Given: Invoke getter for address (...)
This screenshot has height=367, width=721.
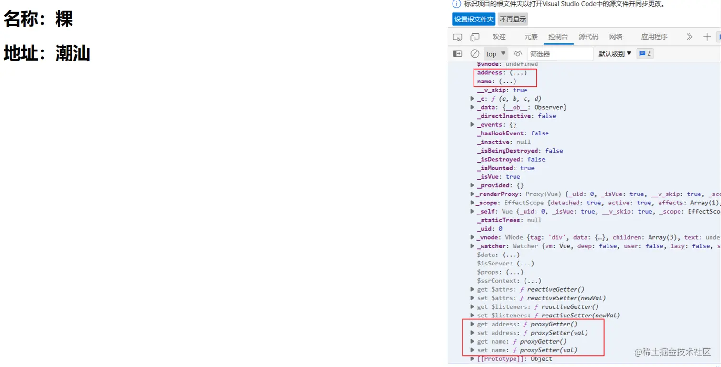Looking at the screenshot, I should pos(518,72).
